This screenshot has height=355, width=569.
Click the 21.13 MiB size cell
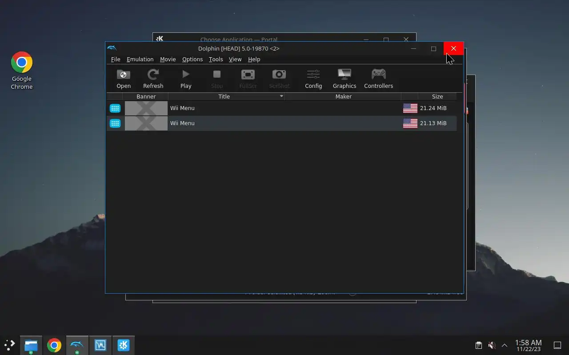click(433, 123)
